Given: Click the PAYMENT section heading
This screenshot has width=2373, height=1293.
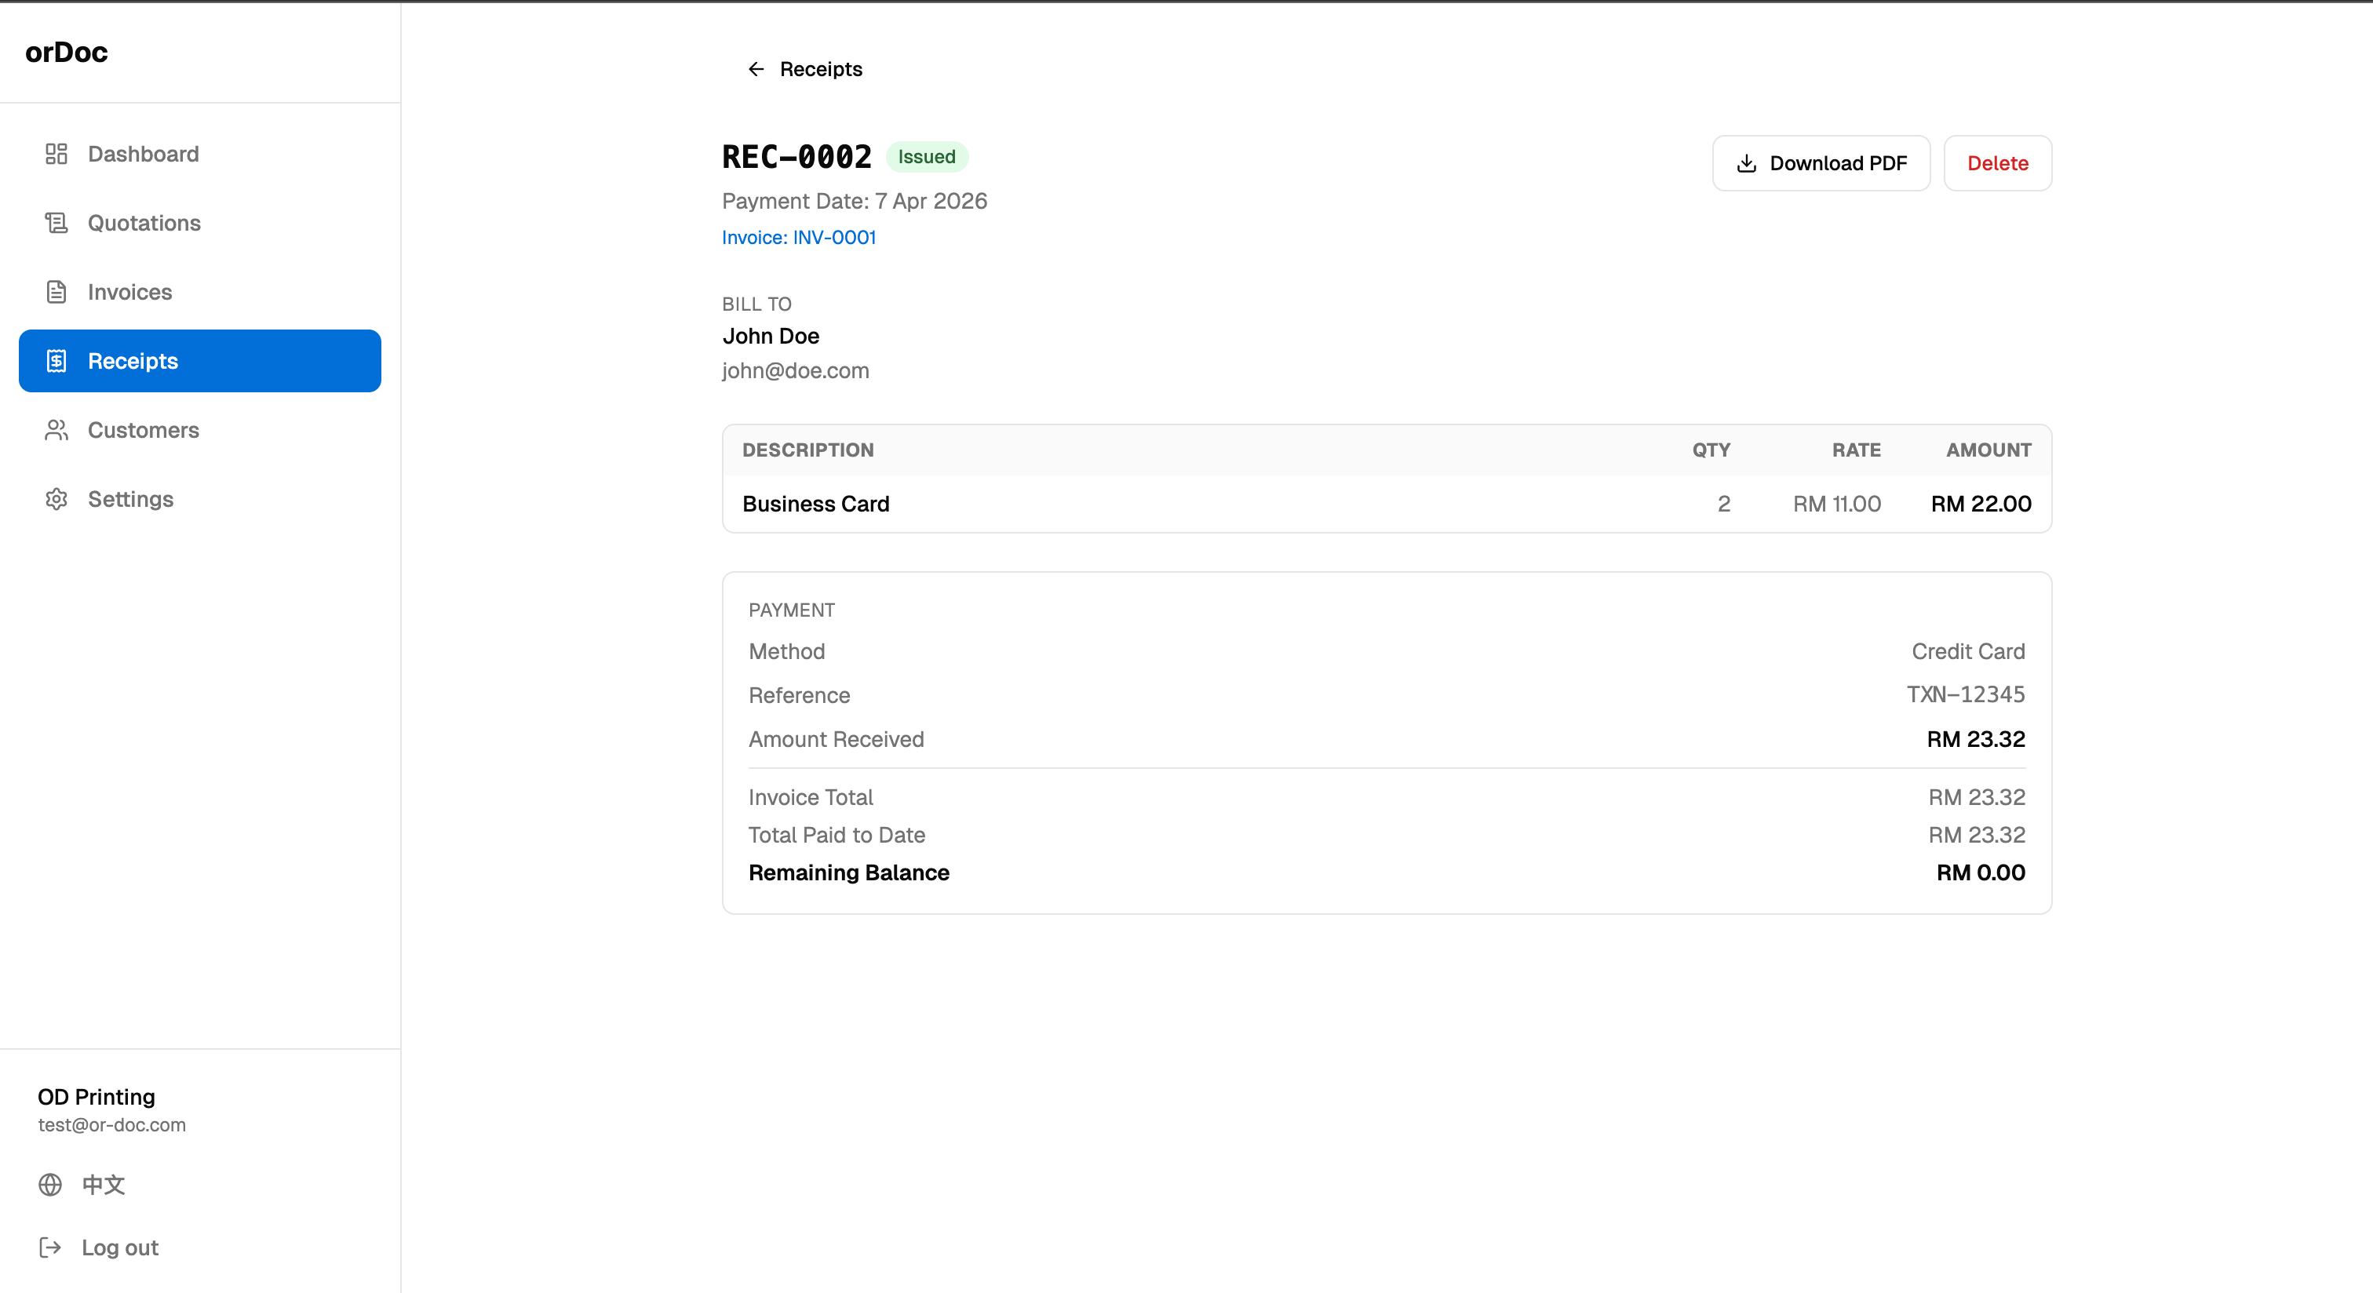Looking at the screenshot, I should (x=791, y=610).
